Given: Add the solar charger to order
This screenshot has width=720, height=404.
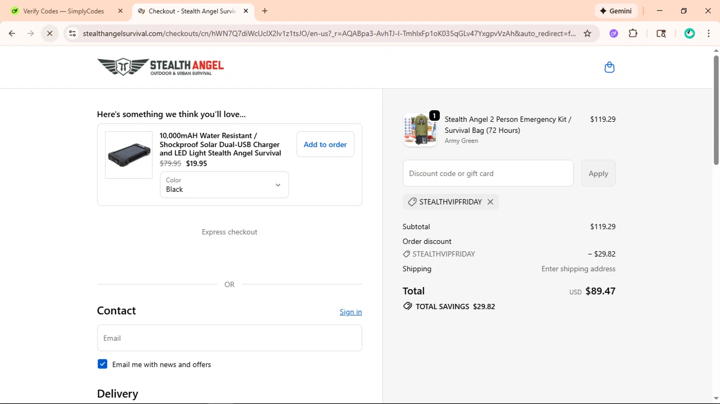Looking at the screenshot, I should [325, 144].
